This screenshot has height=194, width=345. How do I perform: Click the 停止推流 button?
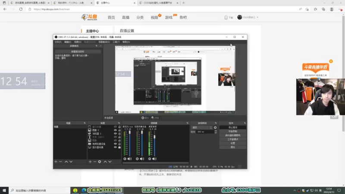coord(233,127)
